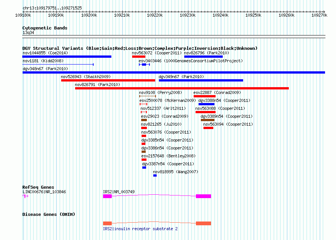This screenshot has height=240, width=336.
Task: Open the IRS2|insulin receptor substrate 2 link
Action: 140,229
